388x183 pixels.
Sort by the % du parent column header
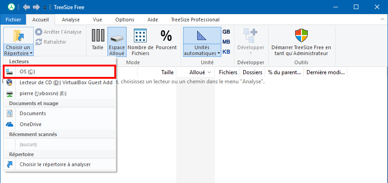click(284, 72)
